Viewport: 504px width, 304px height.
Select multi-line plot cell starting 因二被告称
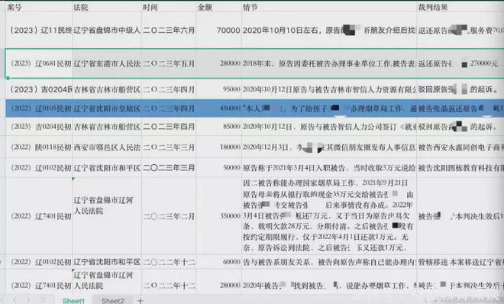[x=329, y=216]
